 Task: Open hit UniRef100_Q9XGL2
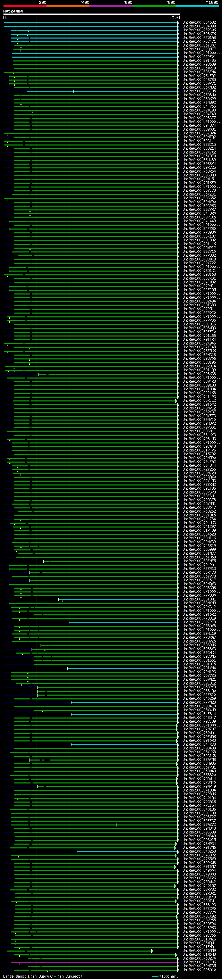[199, 607]
